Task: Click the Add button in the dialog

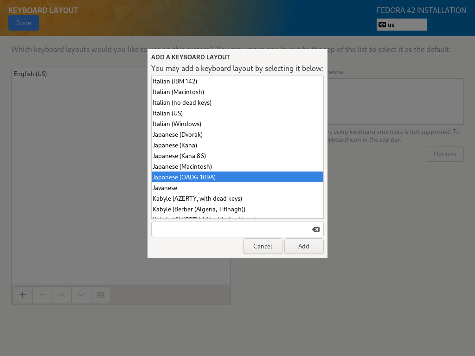Action: coord(304,246)
